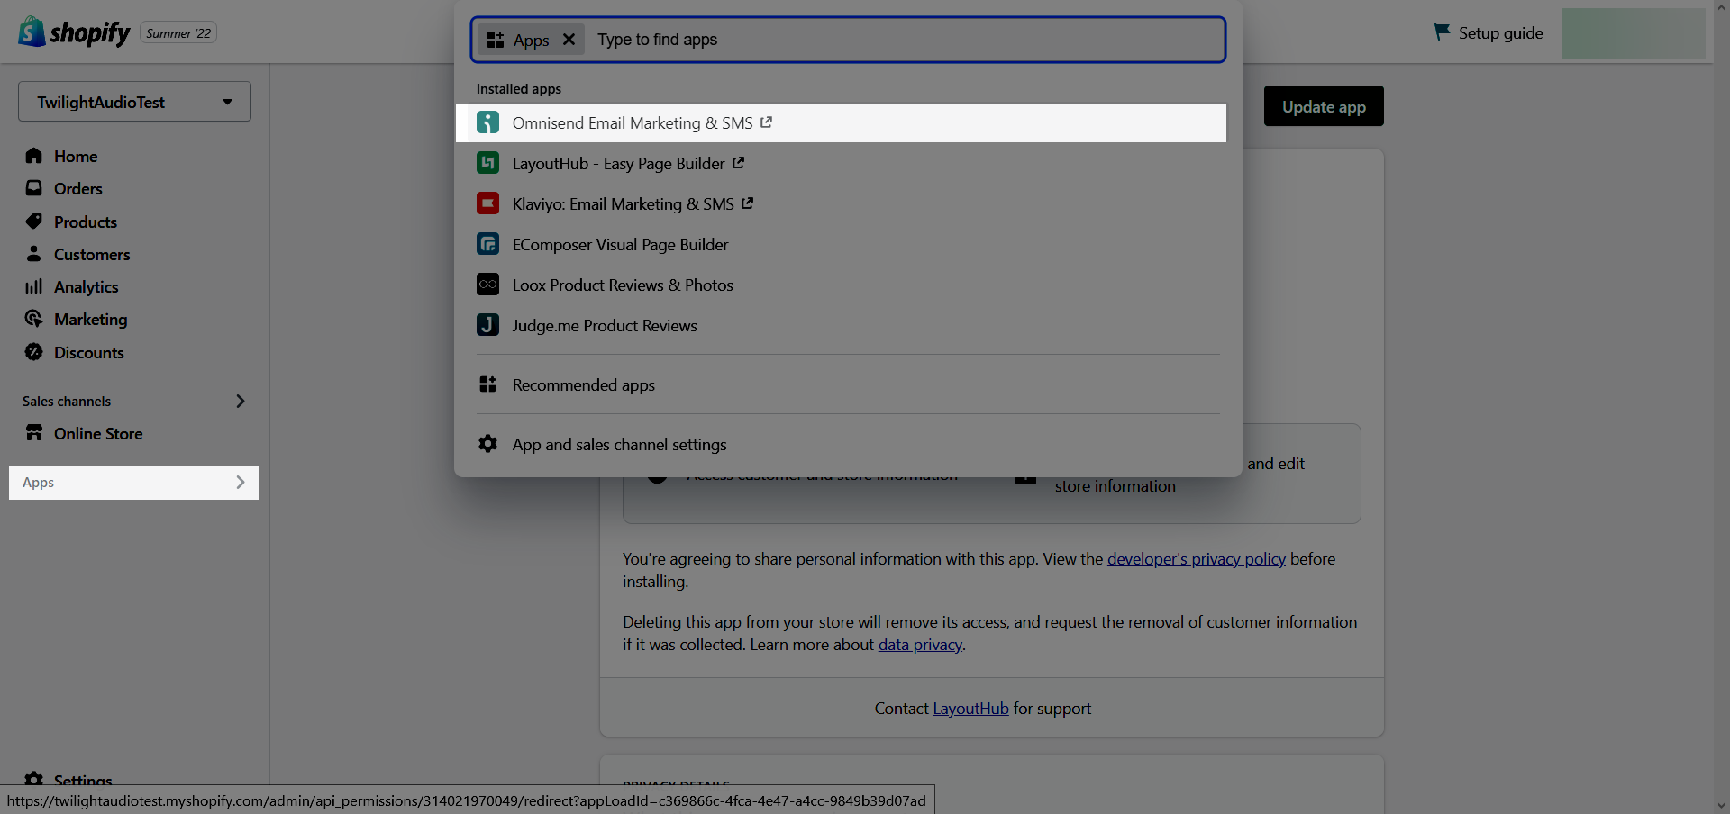Click the Online Store shop icon
Viewport: 1730px width, 814px height.
point(34,433)
